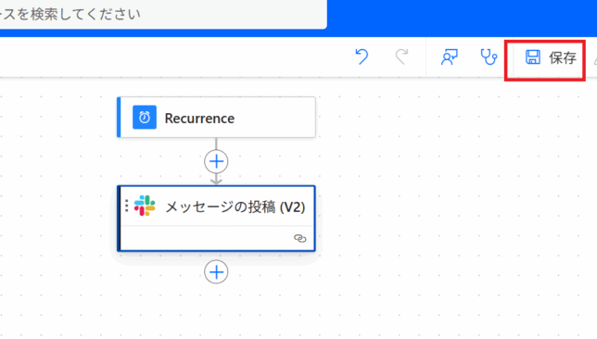The height and width of the screenshot is (339, 597).
Task: Open the feedback person icon
Action: click(450, 57)
